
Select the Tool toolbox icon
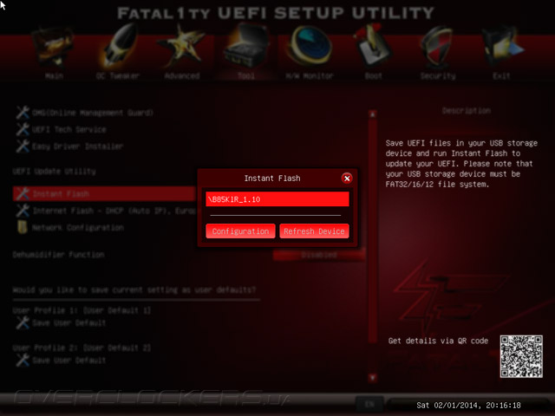246,46
